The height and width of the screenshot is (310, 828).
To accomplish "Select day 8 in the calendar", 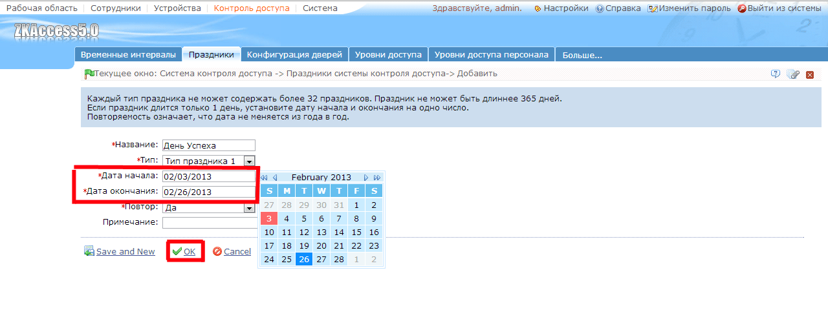I will pos(356,218).
